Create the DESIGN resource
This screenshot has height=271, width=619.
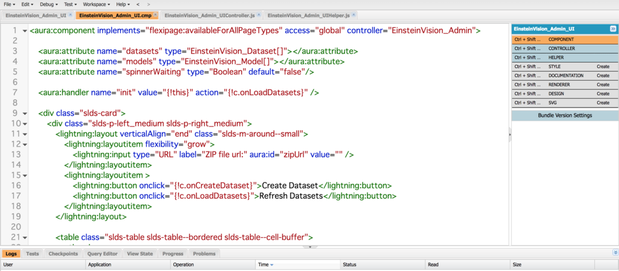click(603, 94)
